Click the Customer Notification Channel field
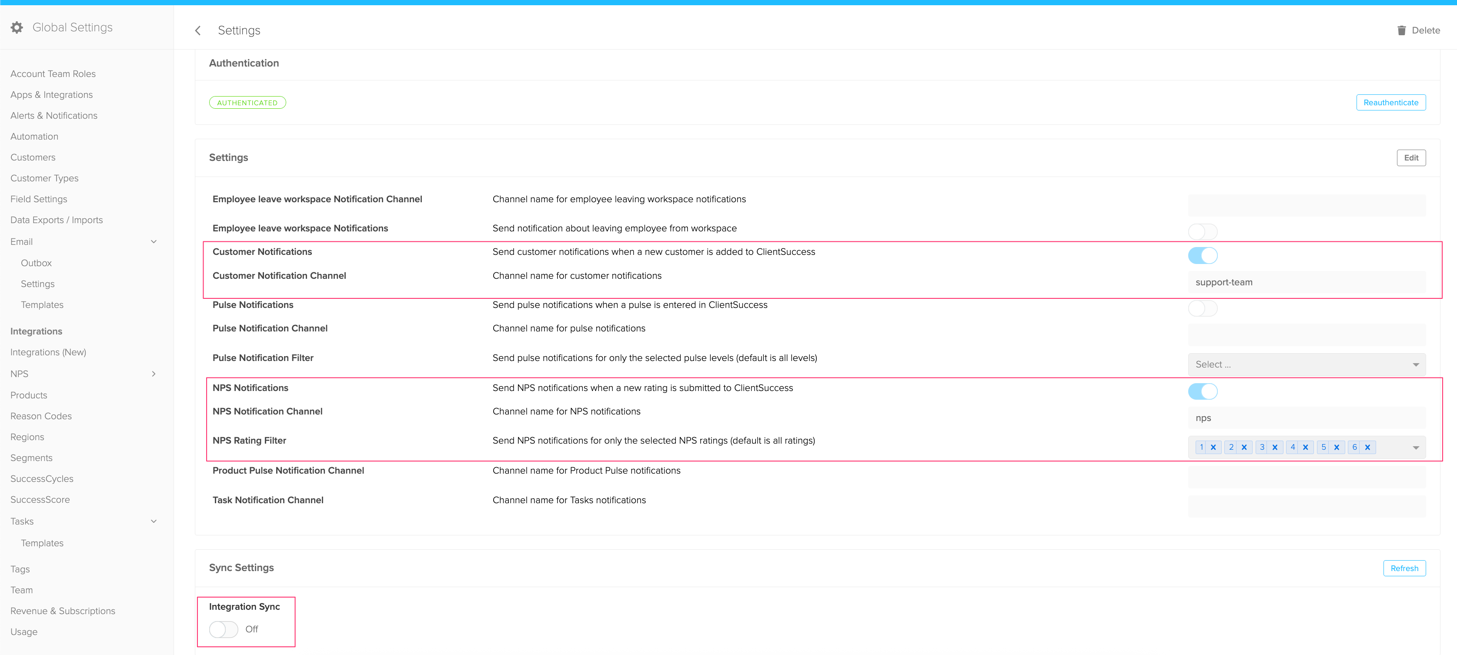The image size is (1457, 655). point(1307,282)
